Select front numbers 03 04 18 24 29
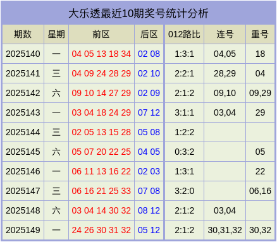The image size is (277, 242). [x=101, y=112]
